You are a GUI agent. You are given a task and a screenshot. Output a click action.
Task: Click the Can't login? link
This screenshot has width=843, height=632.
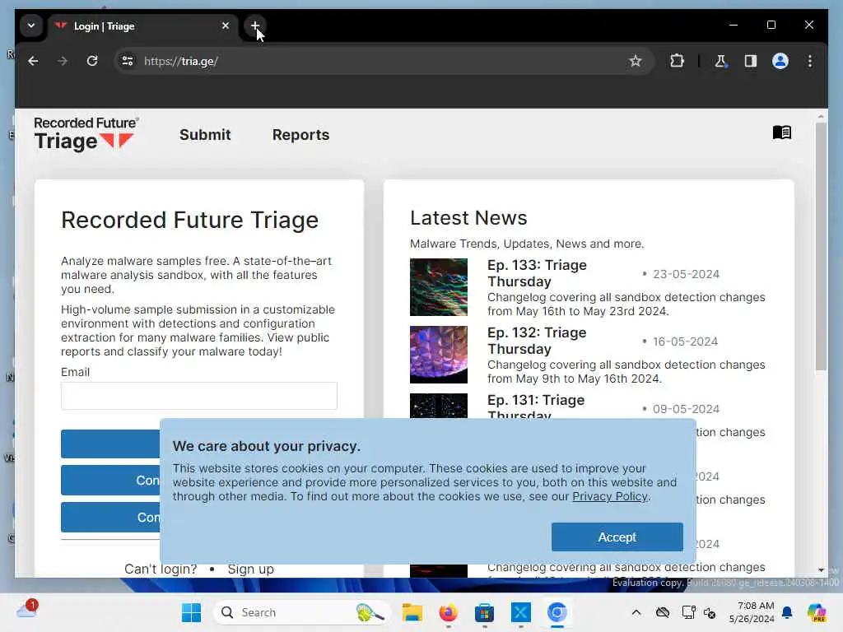coord(161,569)
